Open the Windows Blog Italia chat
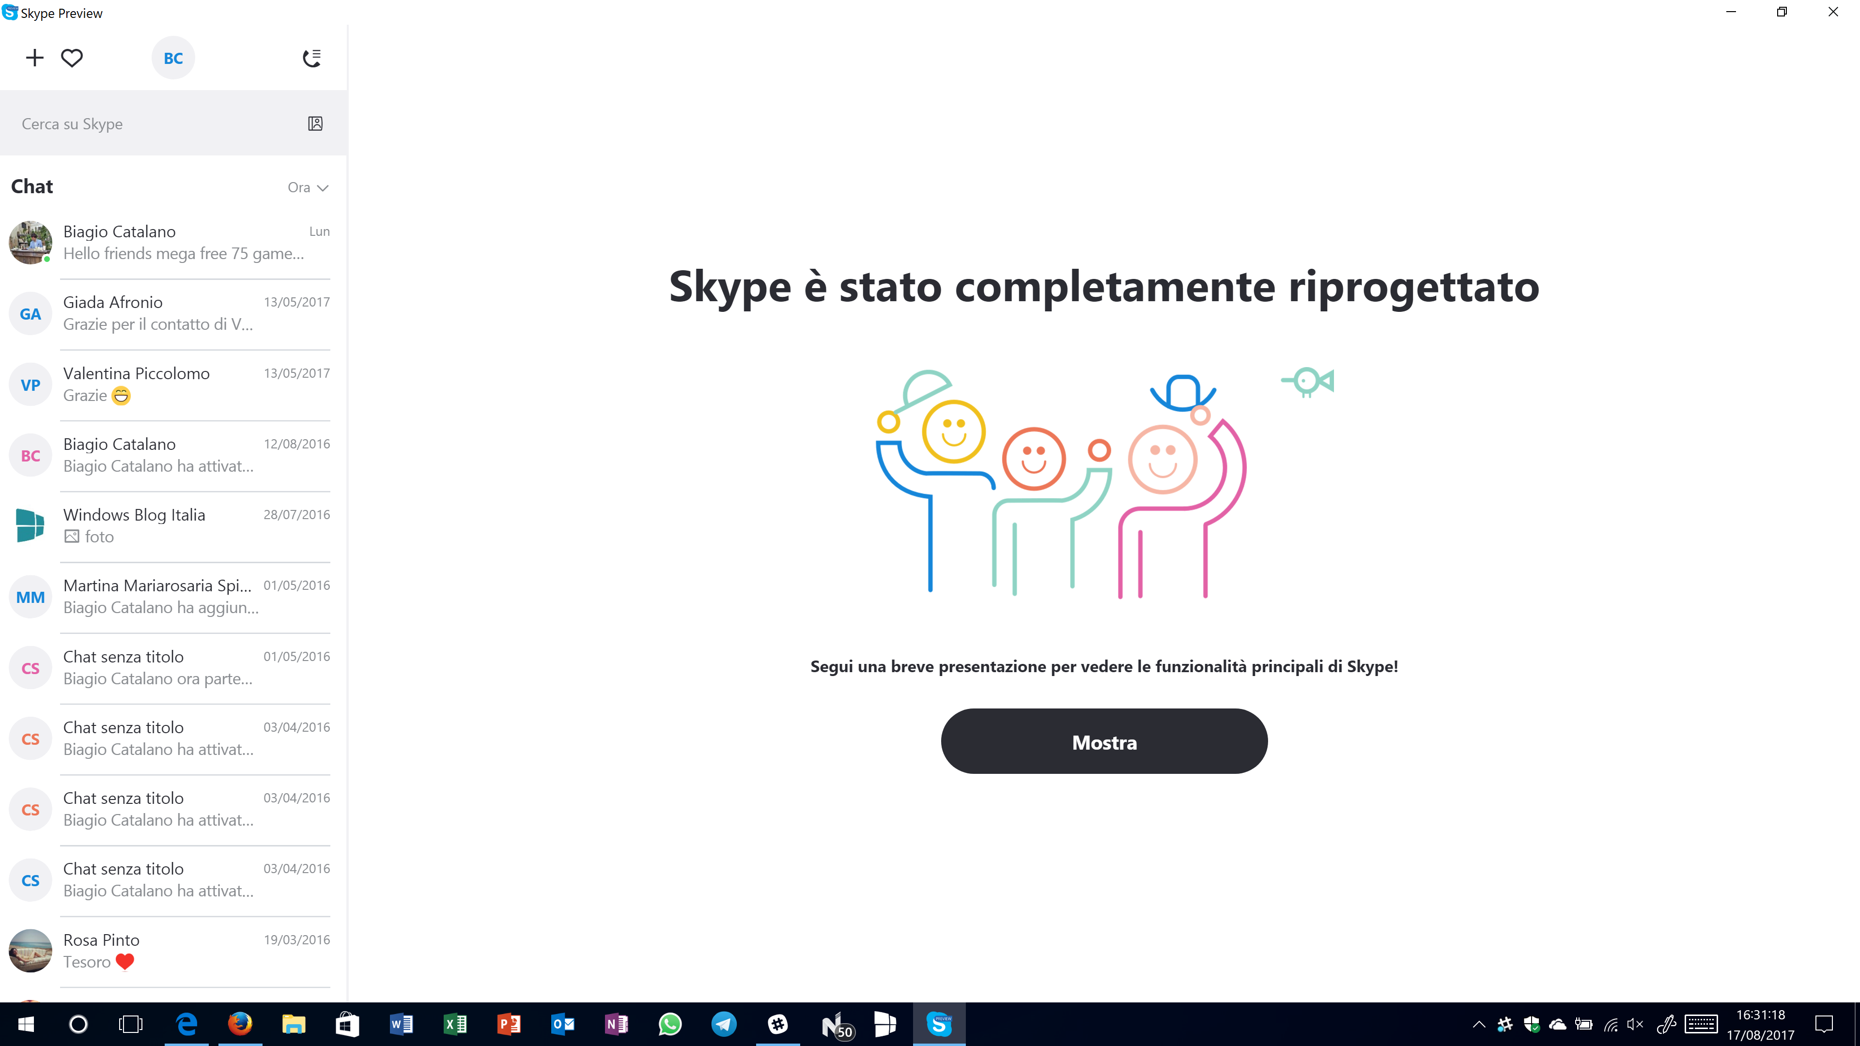 [x=173, y=526]
